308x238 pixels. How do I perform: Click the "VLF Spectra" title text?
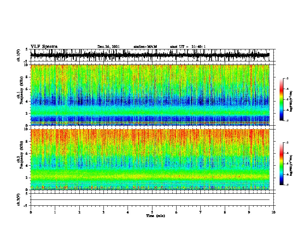click(x=44, y=47)
